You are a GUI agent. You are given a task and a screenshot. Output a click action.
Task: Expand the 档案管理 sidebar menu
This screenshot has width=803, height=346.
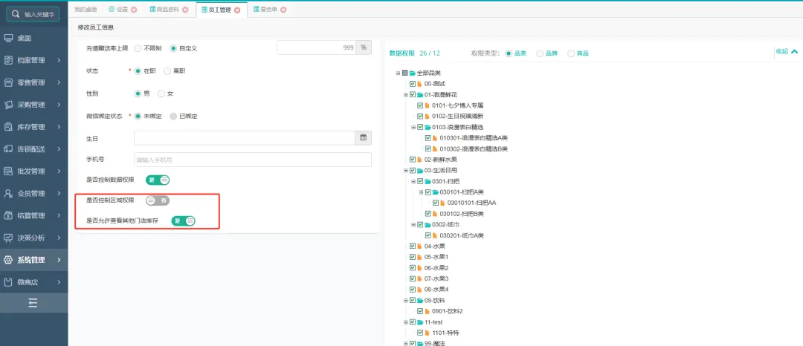pos(33,60)
